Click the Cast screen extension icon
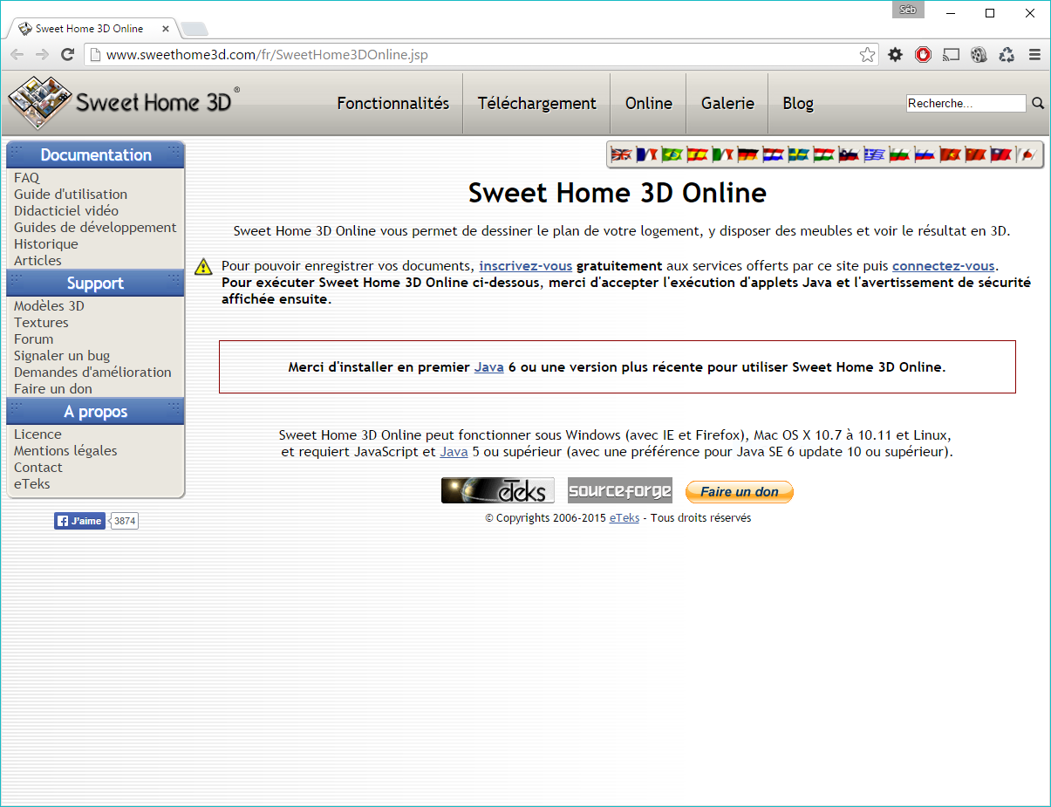The image size is (1051, 807). click(x=951, y=55)
